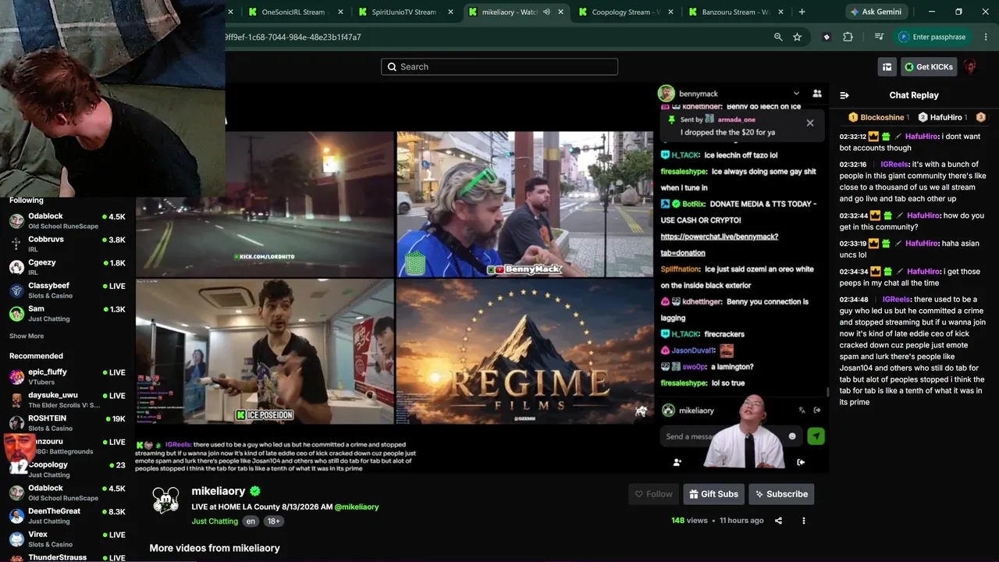Focus the Kick Search field
Screen dimensions: 999x562
click(x=499, y=67)
